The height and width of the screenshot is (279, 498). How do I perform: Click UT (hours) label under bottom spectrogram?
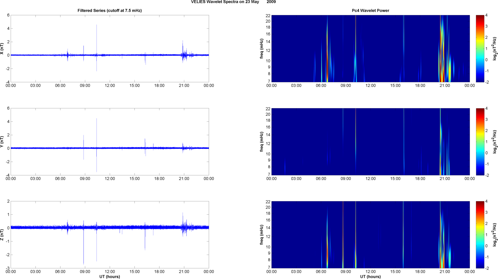pos(370,277)
